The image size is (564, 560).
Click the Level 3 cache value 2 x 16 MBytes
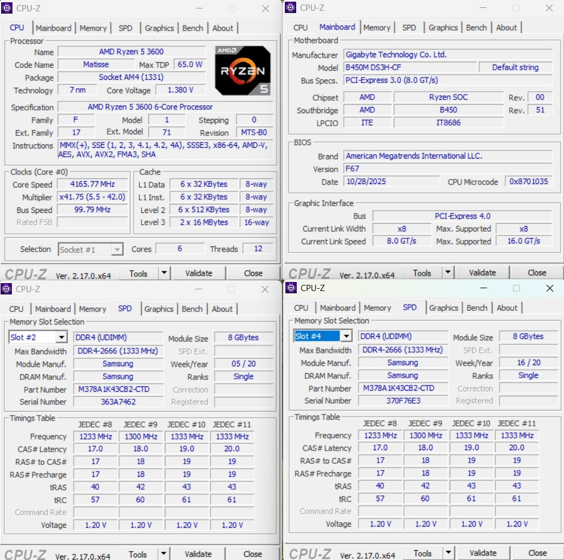coord(204,223)
